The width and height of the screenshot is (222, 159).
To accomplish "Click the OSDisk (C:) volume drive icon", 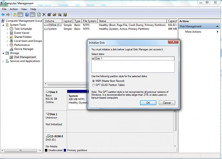I will point(46,25).
